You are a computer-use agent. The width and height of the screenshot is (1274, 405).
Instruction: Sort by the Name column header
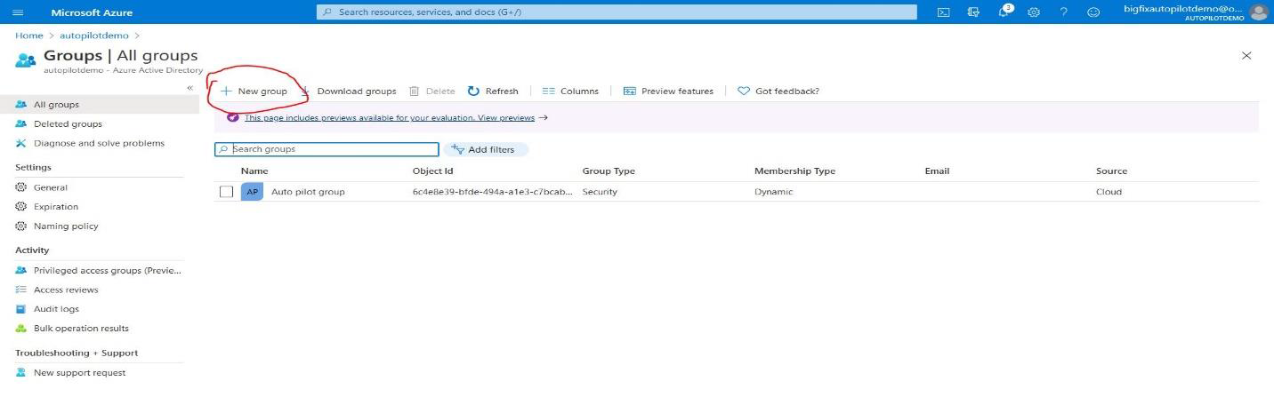pyautogui.click(x=254, y=171)
